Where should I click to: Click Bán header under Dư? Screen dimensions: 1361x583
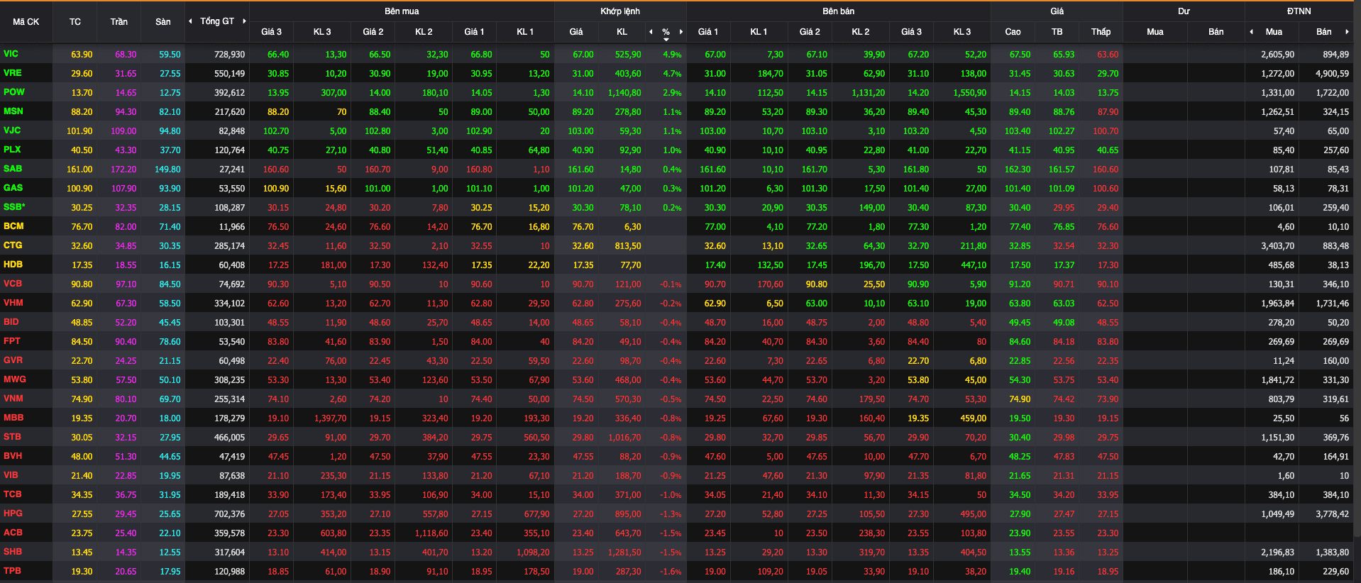point(1216,32)
